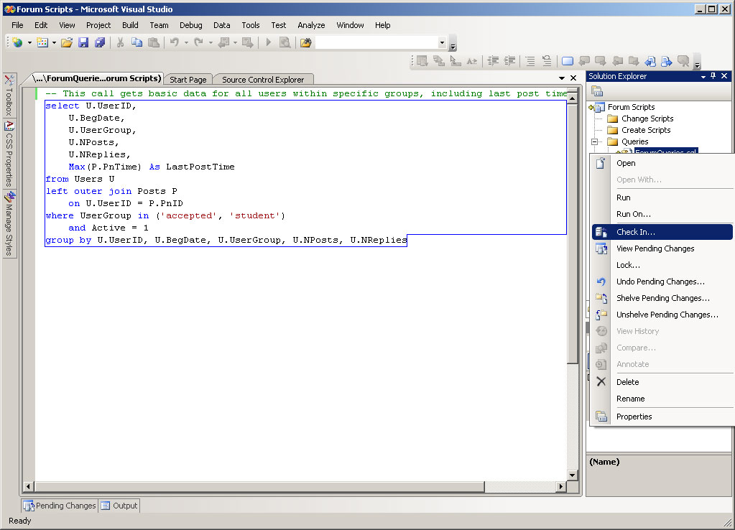Screen dimensions: 735x530
Task: Open the Debug menu
Action: (191, 25)
